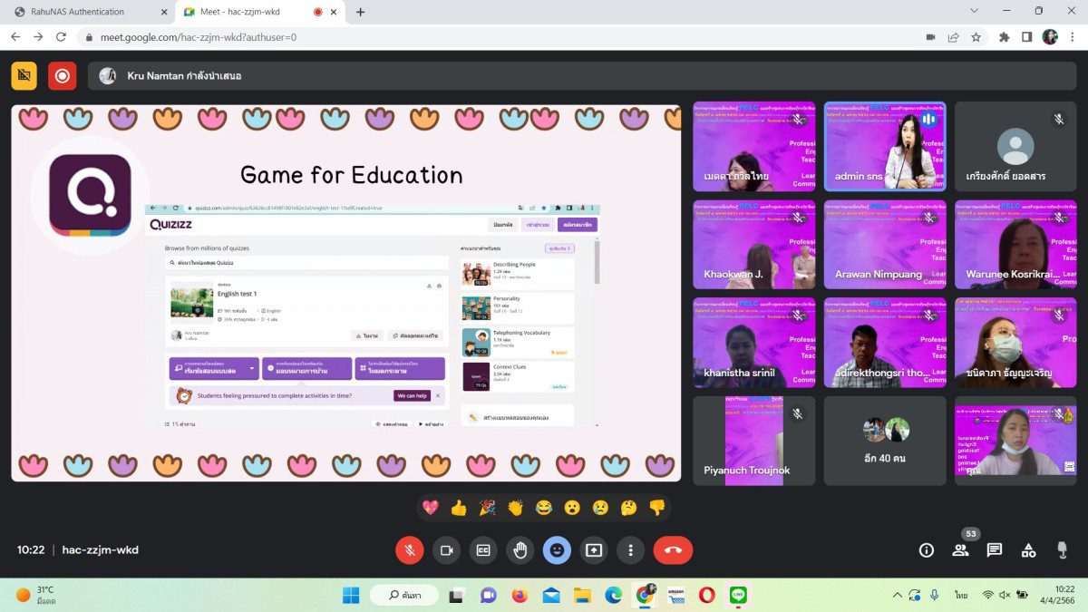Turn on closed captions
The height and width of the screenshot is (612, 1088).
tap(483, 549)
